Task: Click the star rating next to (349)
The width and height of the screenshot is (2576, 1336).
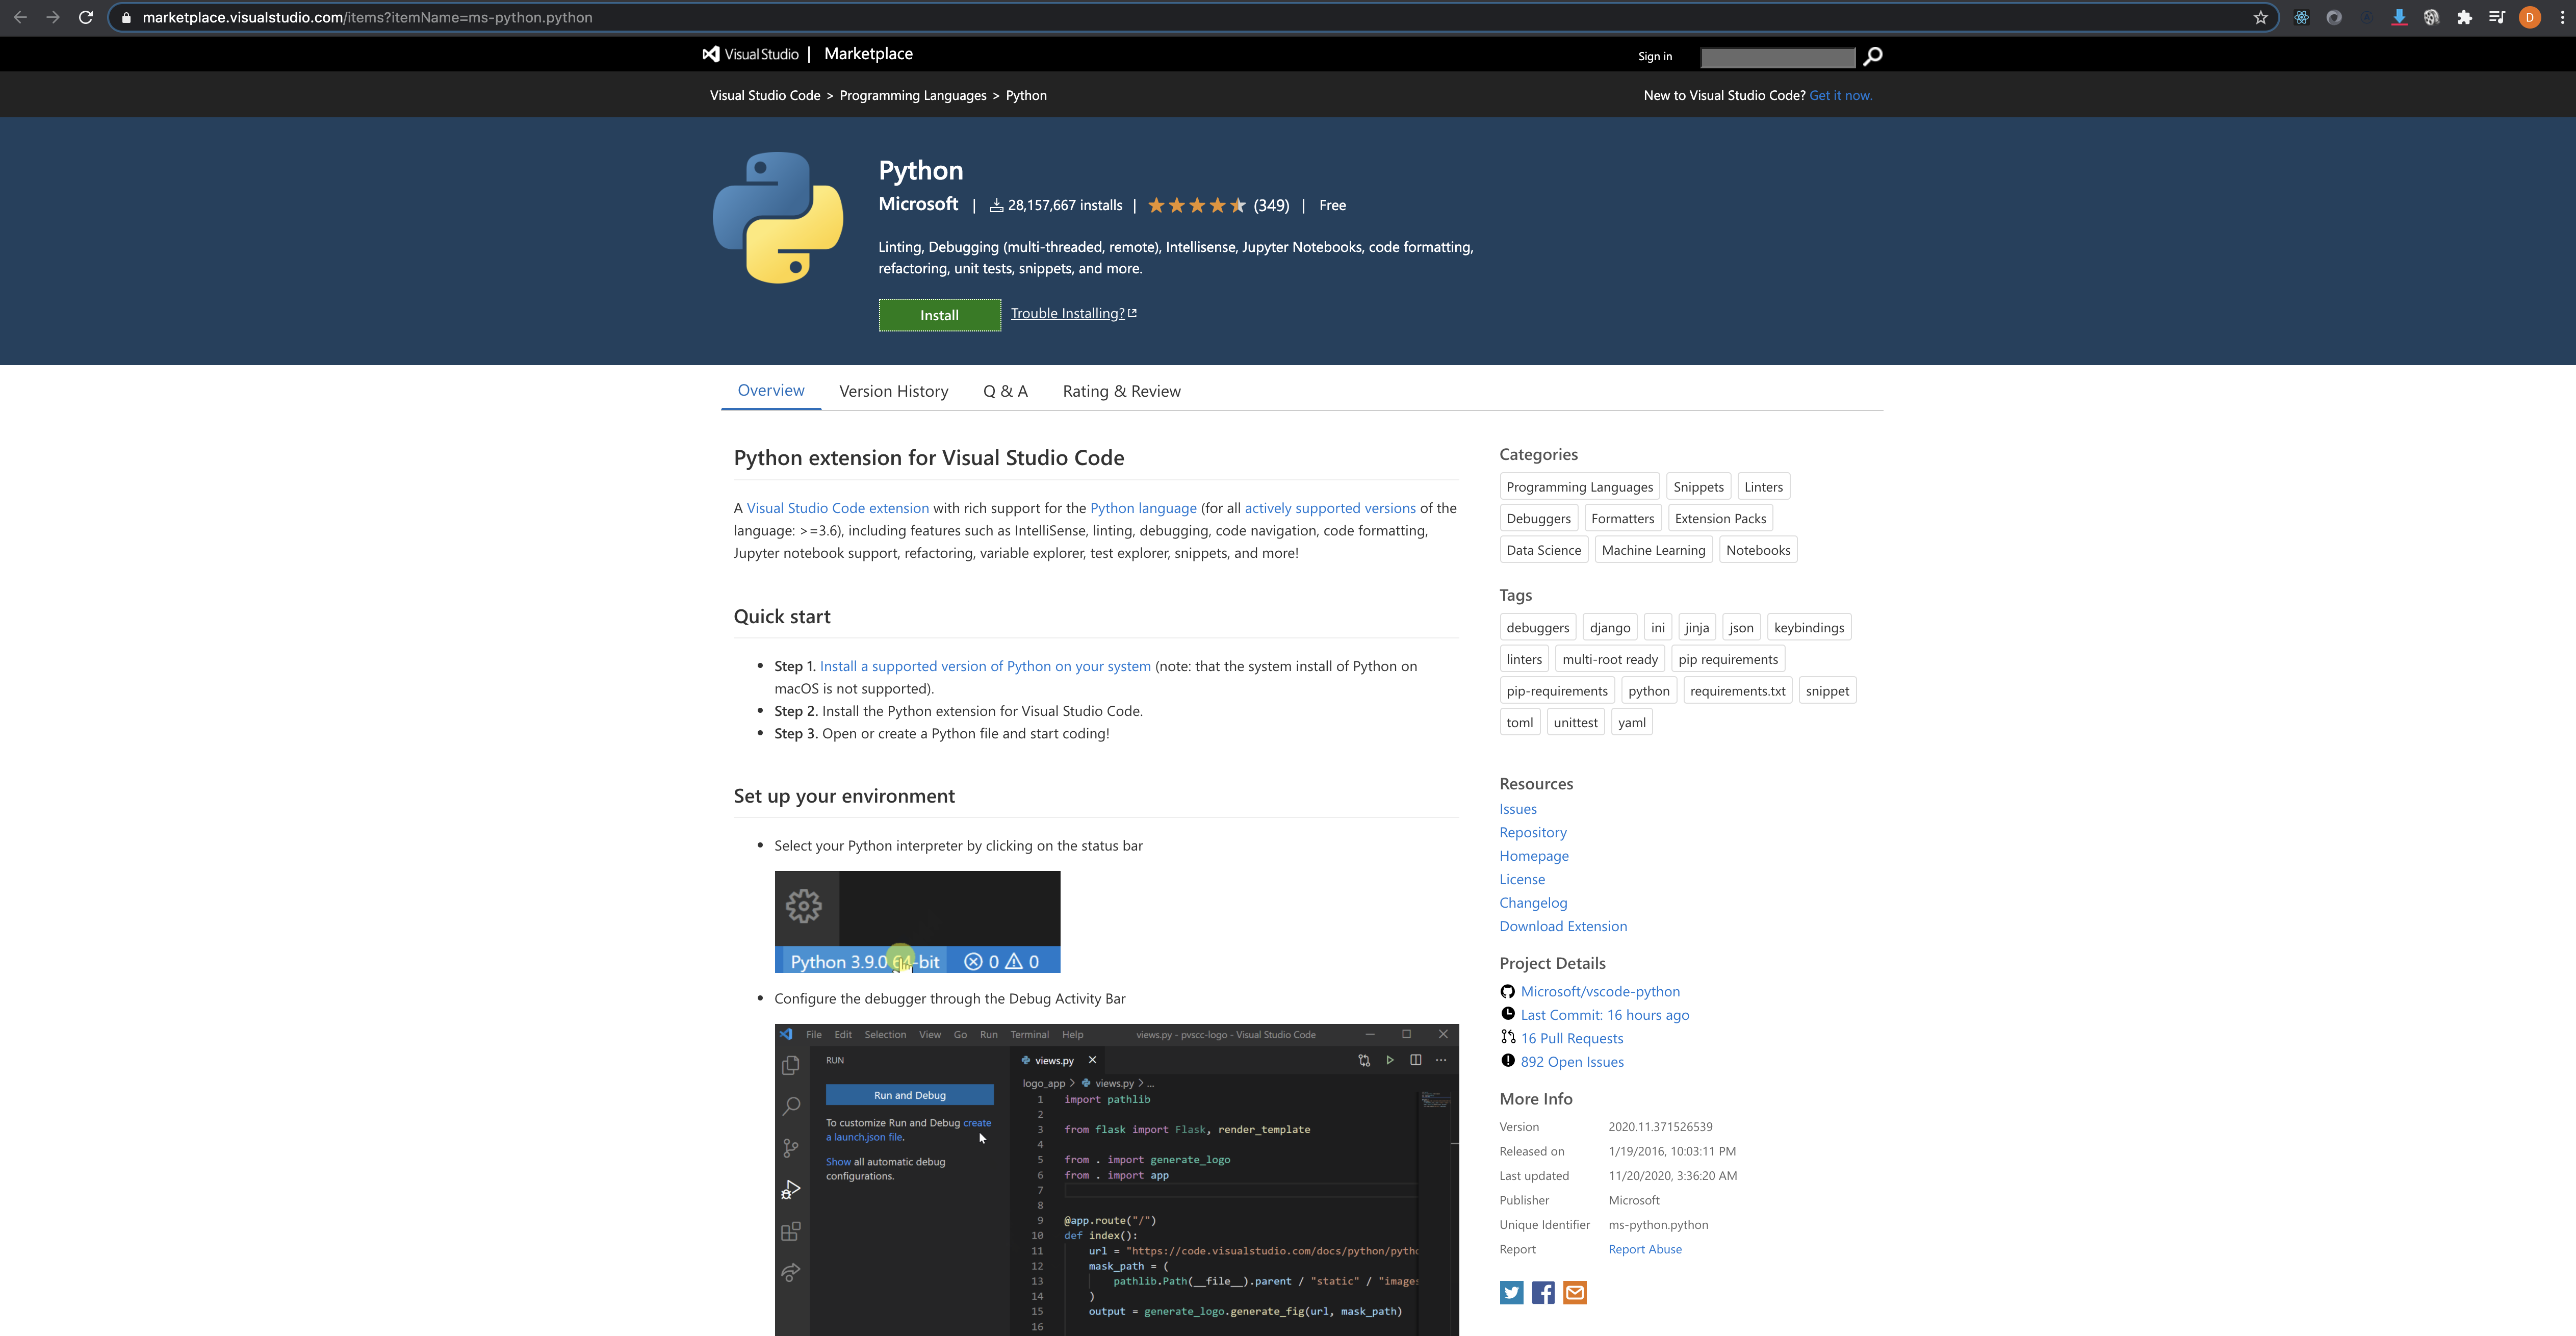Action: (1196, 205)
